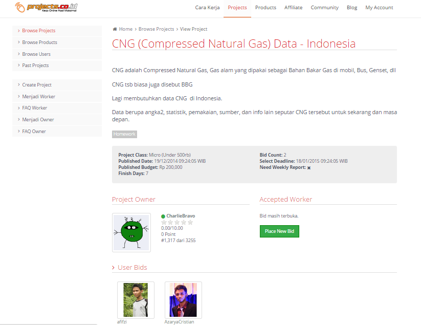Click AzaryaCristian's bidder photo

183,300
